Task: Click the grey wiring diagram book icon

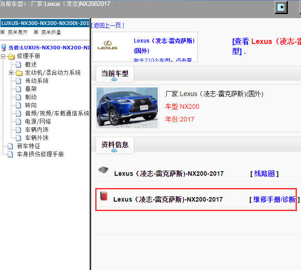Action: click(103, 170)
